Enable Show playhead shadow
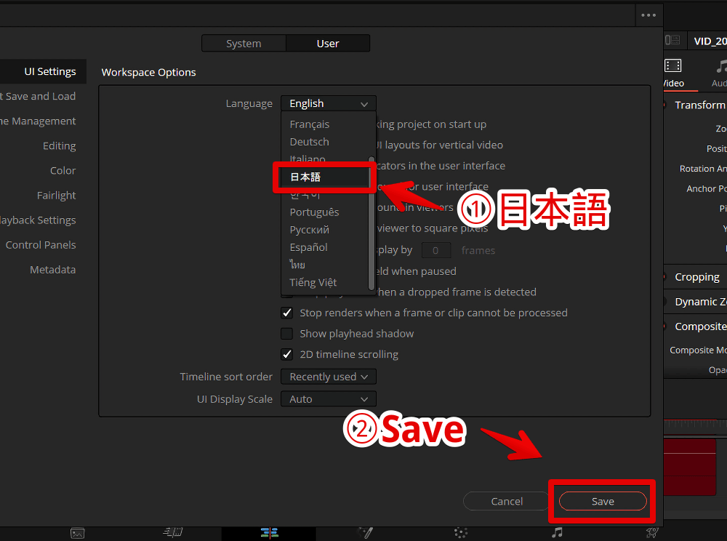 [287, 334]
